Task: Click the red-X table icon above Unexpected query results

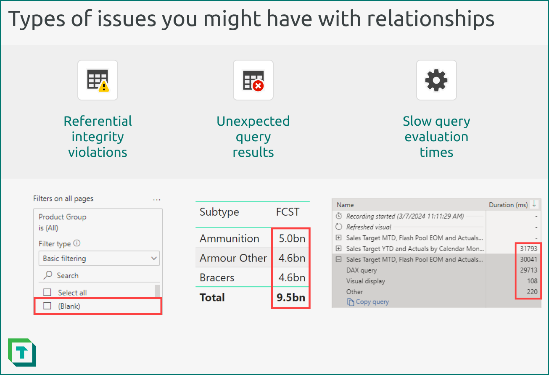Action: click(253, 80)
